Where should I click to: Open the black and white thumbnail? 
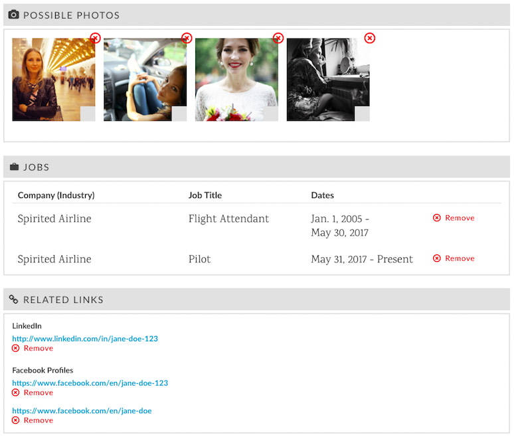(328, 80)
